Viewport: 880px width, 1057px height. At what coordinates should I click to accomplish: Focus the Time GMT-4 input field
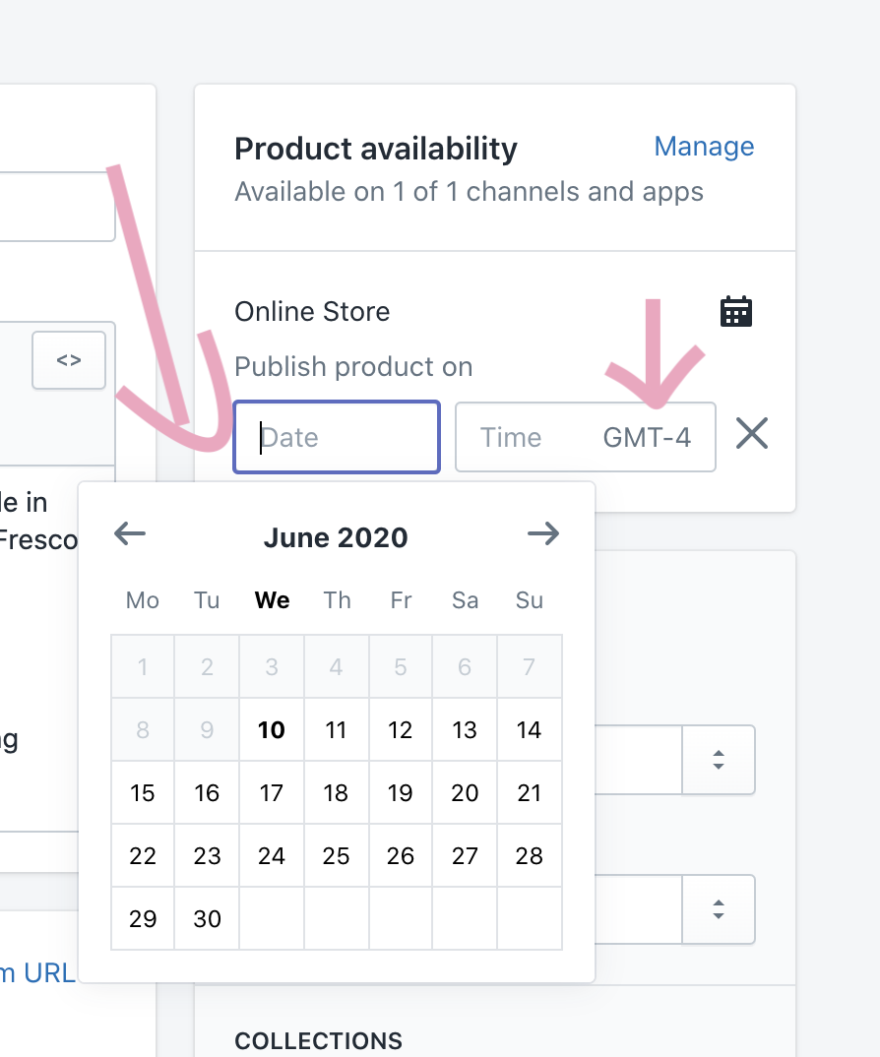(586, 437)
